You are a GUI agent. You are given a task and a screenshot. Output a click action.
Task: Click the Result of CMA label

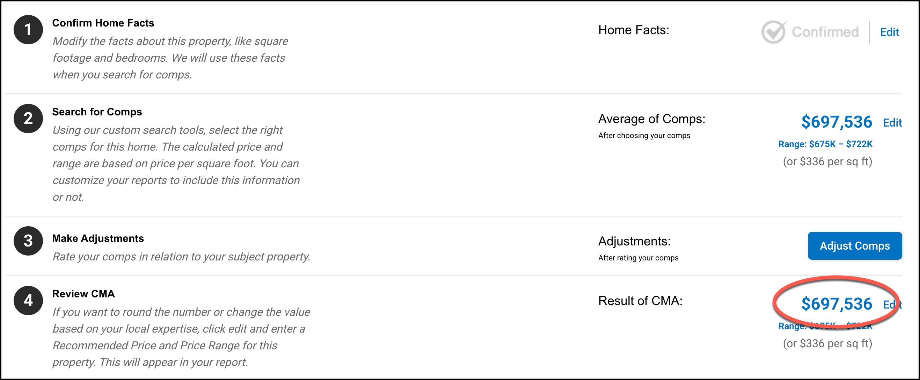640,301
